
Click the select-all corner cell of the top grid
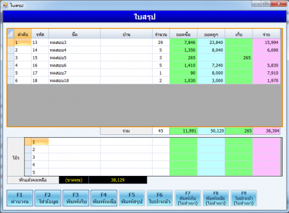click(11, 34)
